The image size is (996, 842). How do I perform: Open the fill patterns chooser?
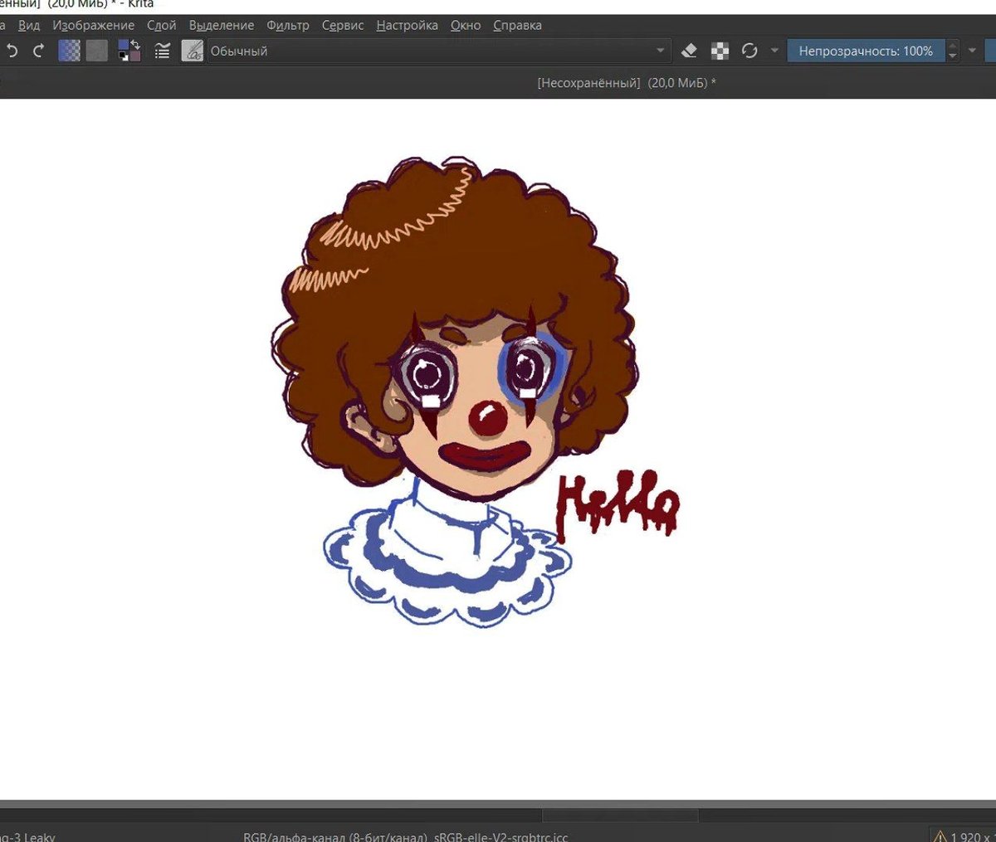(x=97, y=51)
